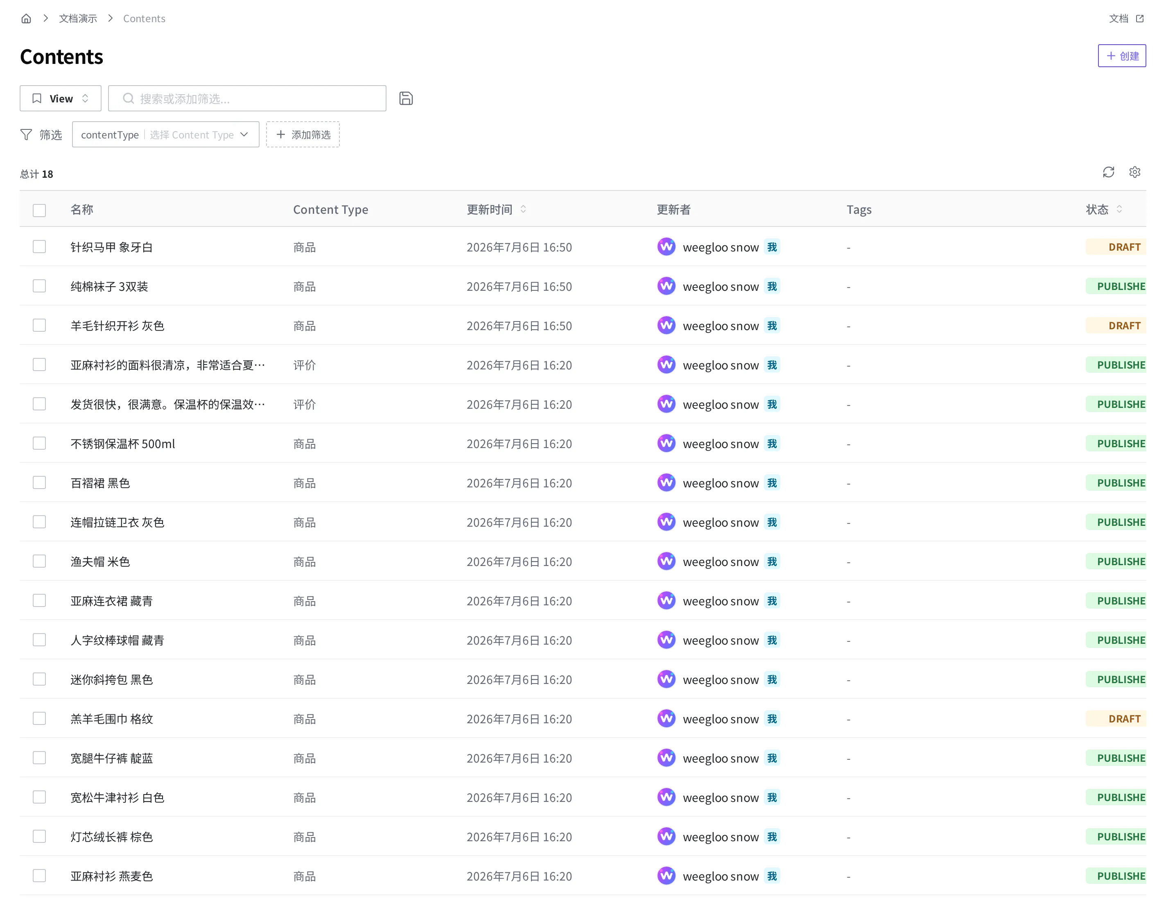Click 评价 type in 发货很快 row
The width and height of the screenshot is (1166, 901).
click(304, 404)
